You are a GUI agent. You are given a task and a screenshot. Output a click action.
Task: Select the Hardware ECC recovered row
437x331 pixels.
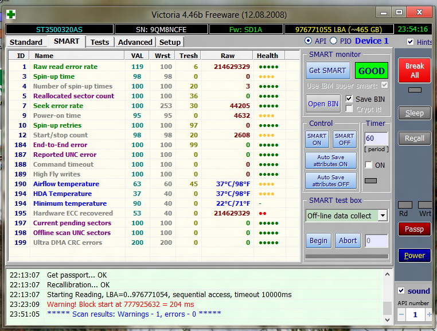pos(154,213)
